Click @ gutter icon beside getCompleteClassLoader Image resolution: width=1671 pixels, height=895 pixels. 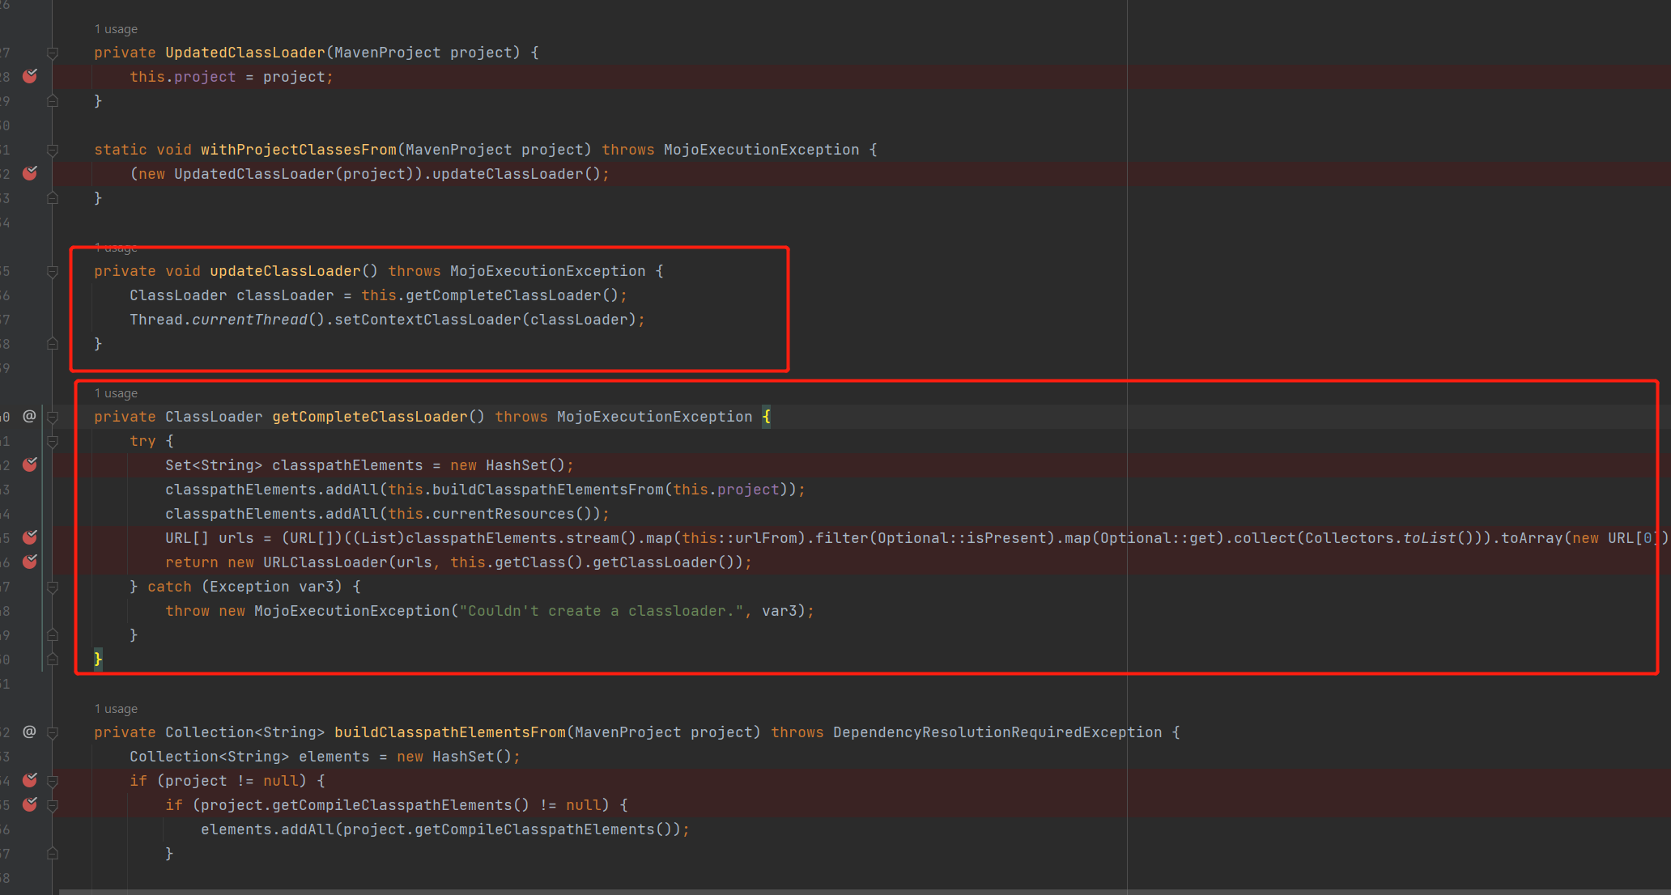pos(29,416)
